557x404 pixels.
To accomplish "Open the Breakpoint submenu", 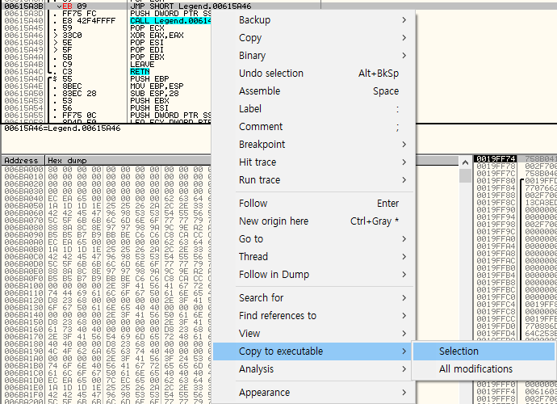I will tap(313, 145).
